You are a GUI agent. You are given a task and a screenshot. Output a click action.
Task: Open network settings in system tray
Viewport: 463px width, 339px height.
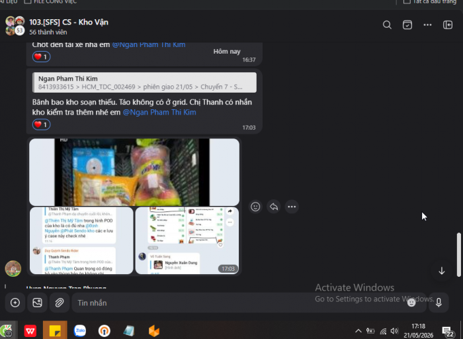click(383, 331)
